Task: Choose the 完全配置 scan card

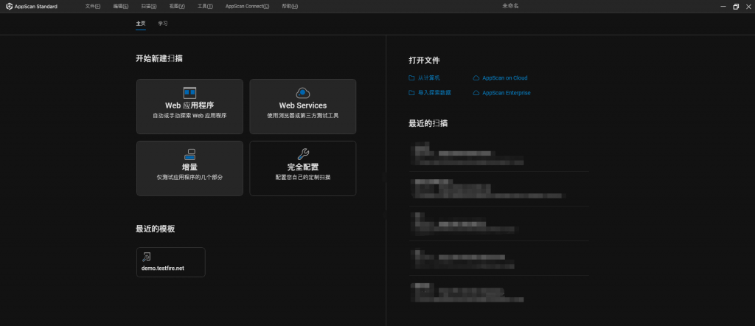Action: tap(303, 169)
